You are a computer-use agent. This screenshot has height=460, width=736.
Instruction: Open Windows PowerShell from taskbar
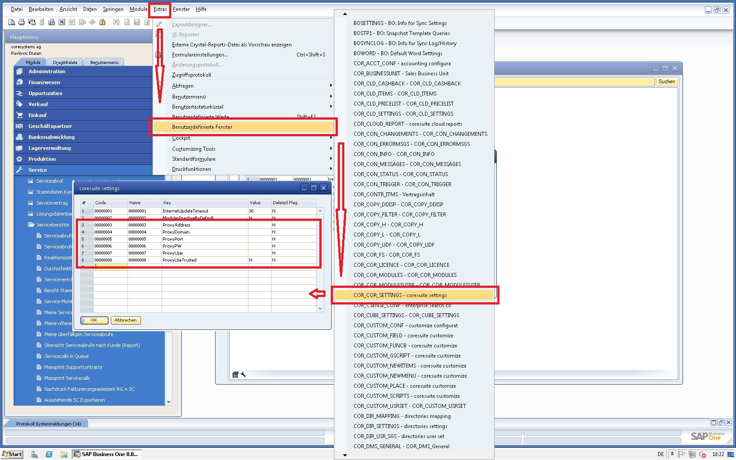click(x=49, y=454)
